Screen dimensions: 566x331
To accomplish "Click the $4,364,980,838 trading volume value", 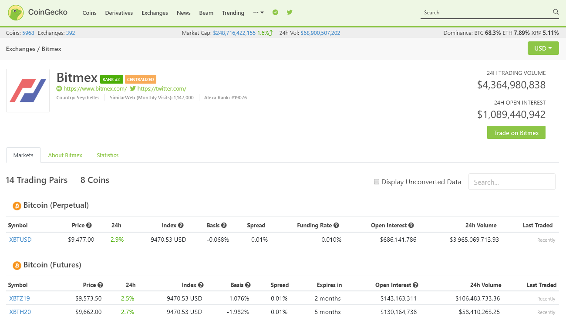I will pos(511,85).
